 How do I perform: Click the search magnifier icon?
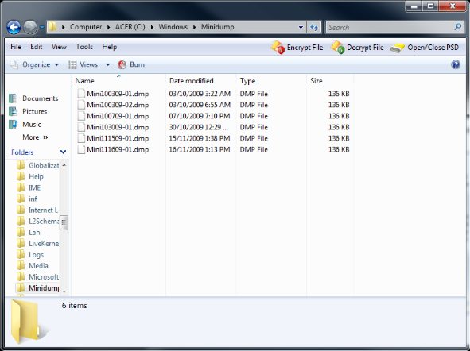point(458,27)
